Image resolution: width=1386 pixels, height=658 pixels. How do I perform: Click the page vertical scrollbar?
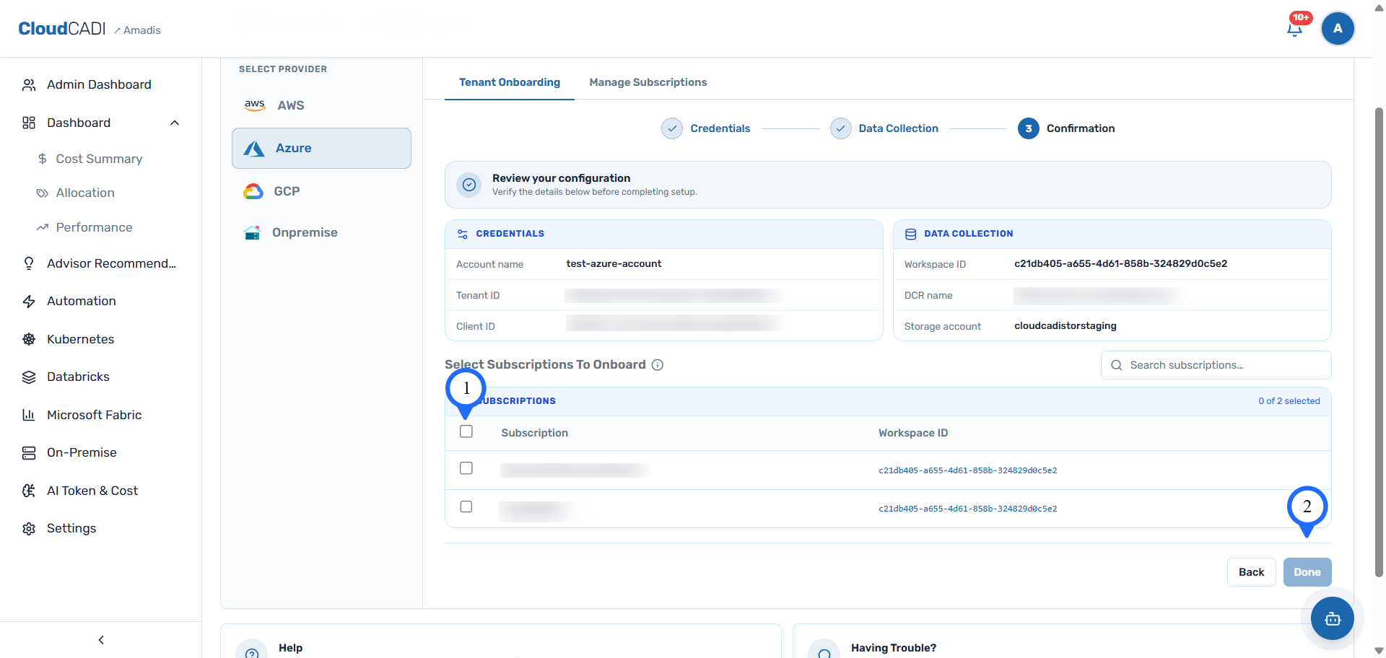point(1379,343)
